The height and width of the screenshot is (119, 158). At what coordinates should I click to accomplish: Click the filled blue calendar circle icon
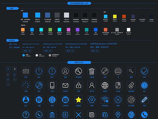[65, 99]
